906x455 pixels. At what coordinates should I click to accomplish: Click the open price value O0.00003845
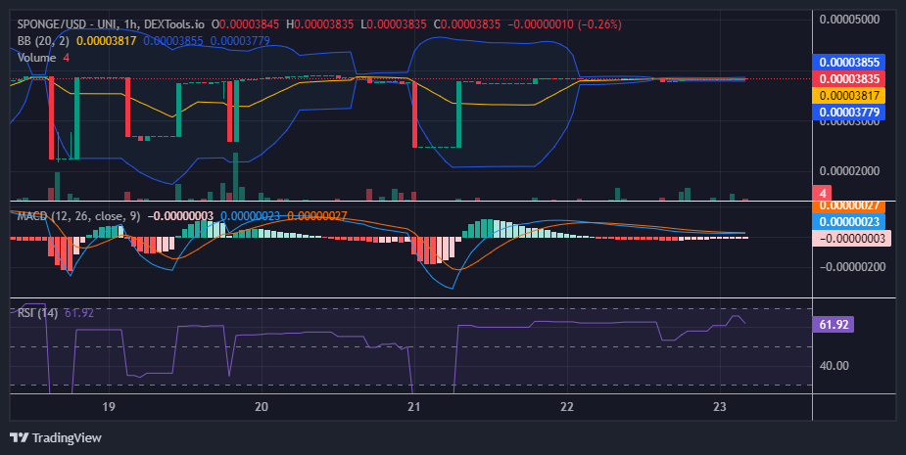coord(245,24)
